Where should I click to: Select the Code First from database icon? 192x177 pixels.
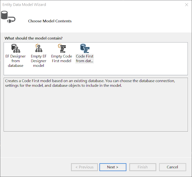coord(85,48)
